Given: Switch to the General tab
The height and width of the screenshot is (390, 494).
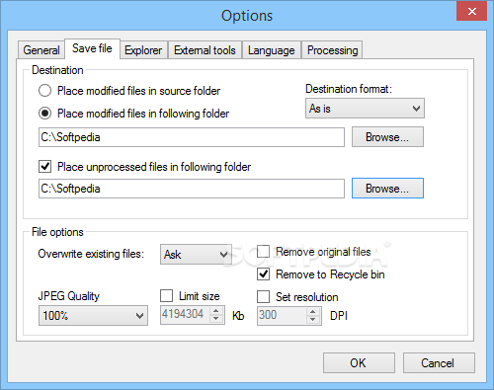Looking at the screenshot, I should [41, 50].
